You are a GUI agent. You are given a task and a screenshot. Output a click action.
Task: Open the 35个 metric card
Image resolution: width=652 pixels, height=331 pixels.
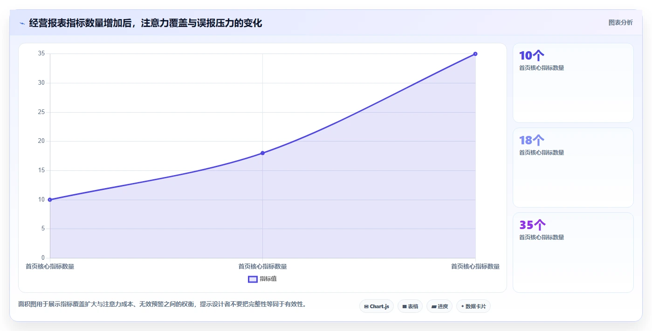pos(573,252)
